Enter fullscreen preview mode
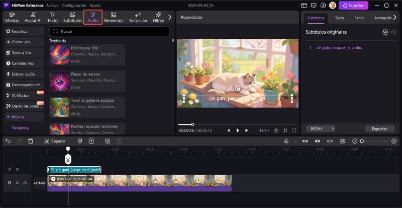Screen dimensions: 402x208 (x=294, y=130)
